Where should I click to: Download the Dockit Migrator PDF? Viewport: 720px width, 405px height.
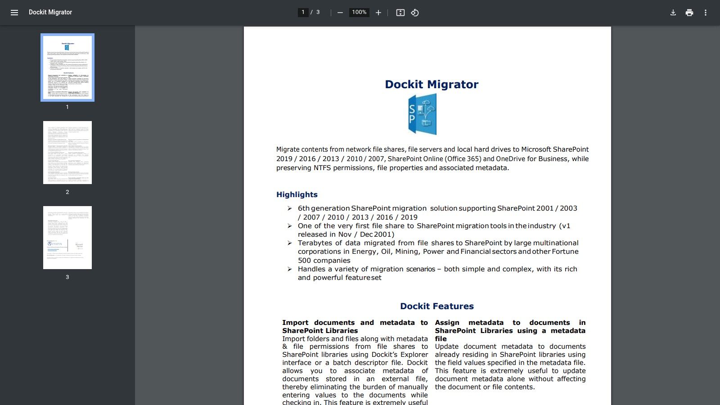click(x=673, y=13)
